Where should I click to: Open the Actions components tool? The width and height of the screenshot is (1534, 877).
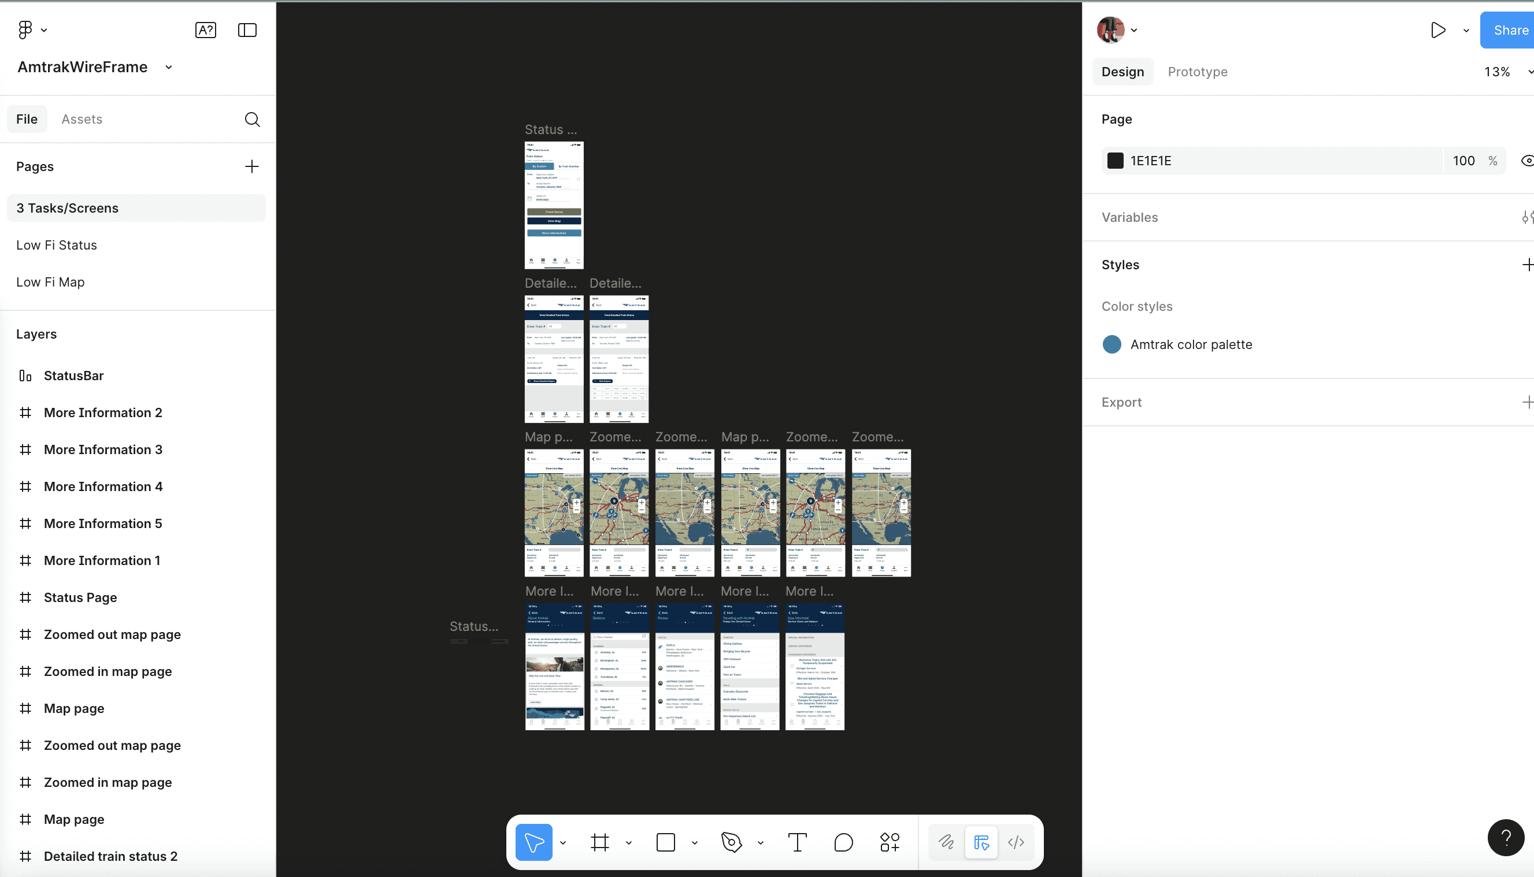pos(890,842)
